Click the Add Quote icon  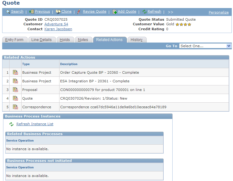coord(115,12)
